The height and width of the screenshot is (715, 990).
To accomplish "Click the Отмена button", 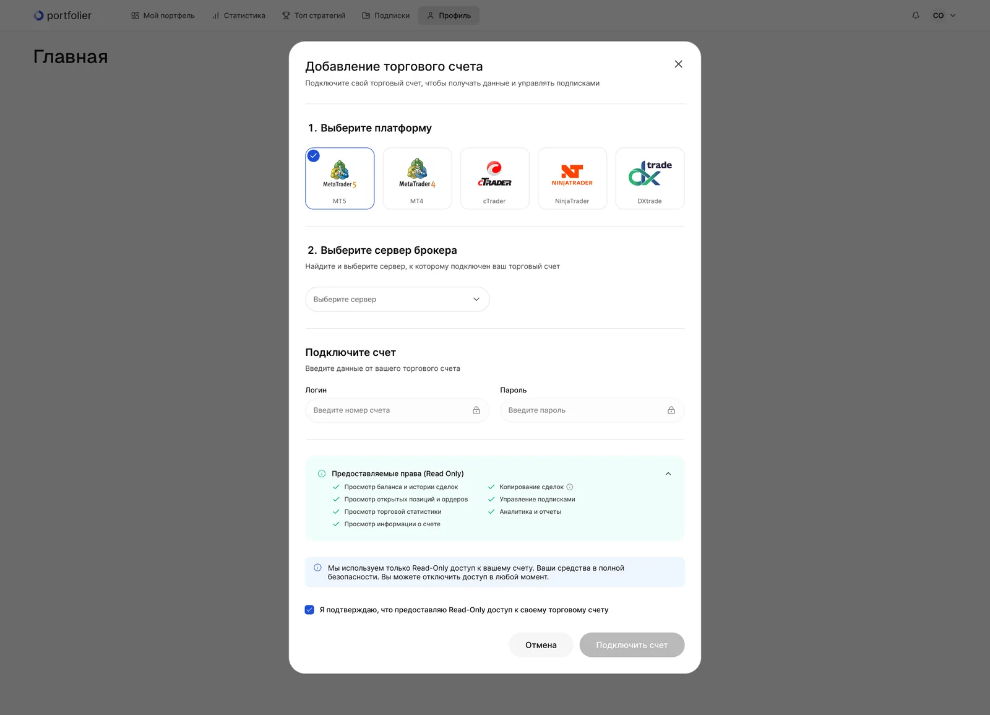I will [x=541, y=645].
